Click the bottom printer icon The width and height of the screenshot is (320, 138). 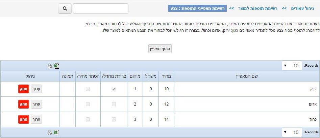coord(50,133)
